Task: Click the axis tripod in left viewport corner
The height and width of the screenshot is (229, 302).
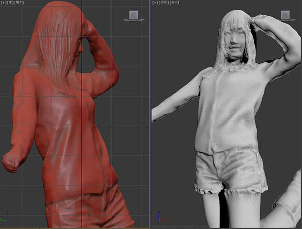Action: coord(5,218)
